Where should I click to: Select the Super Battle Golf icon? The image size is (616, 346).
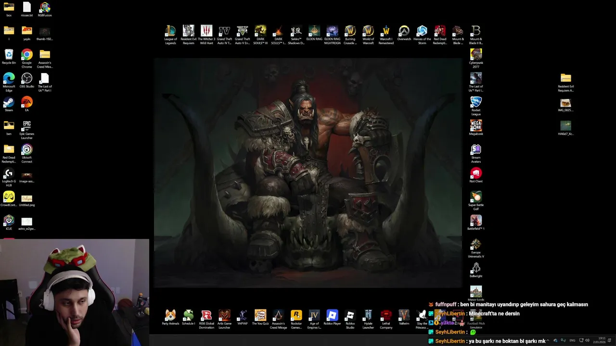pyautogui.click(x=476, y=200)
